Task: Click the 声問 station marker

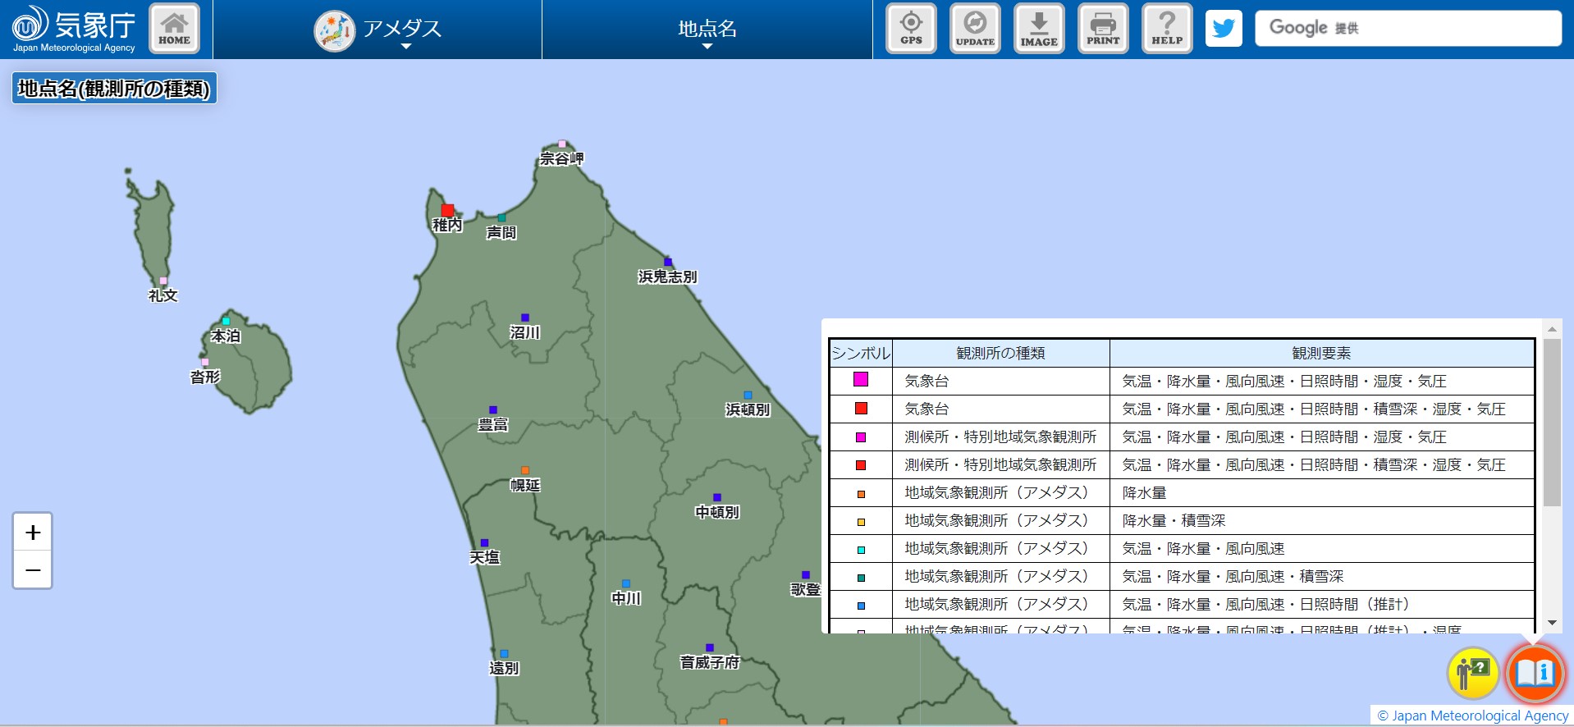Action: [501, 217]
